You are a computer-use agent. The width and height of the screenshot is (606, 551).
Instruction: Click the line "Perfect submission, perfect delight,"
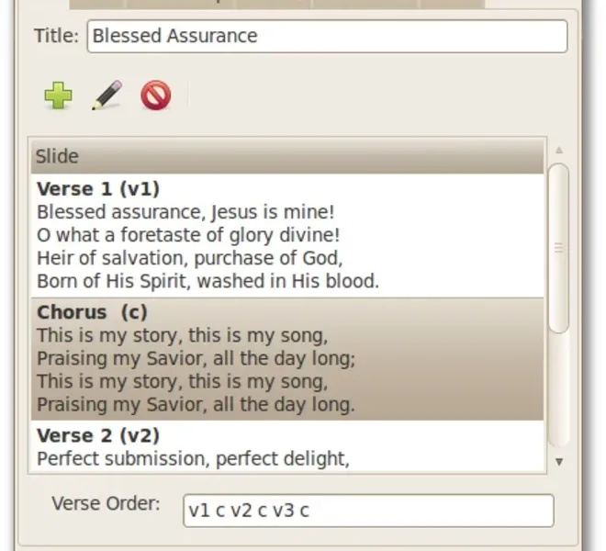(193, 459)
